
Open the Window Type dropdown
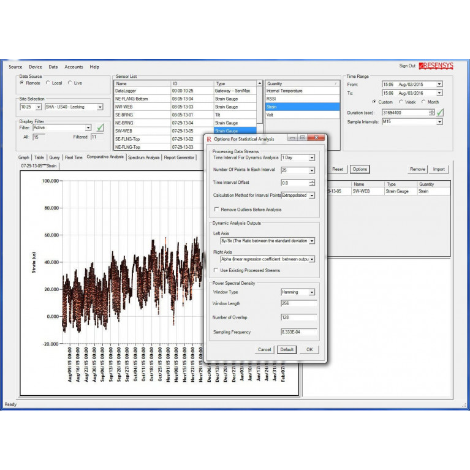click(312, 292)
